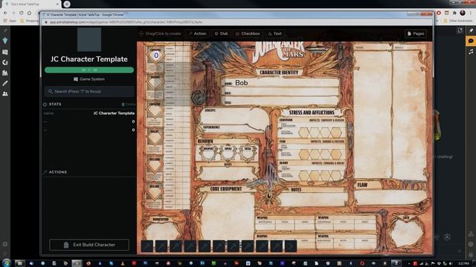
Task: Open the sidebar icon below the Astral logo
Action: [x=5, y=52]
